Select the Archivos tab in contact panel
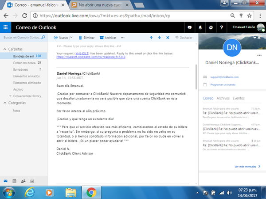Viewport: 266px width, 199px height. (x=223, y=98)
